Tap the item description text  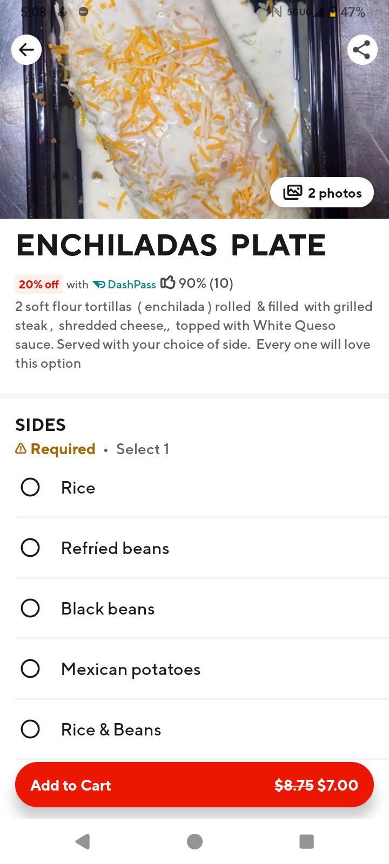click(x=193, y=335)
